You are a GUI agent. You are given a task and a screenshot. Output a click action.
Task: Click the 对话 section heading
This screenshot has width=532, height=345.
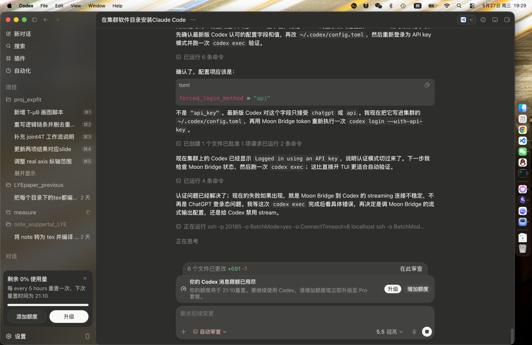(x=11, y=256)
